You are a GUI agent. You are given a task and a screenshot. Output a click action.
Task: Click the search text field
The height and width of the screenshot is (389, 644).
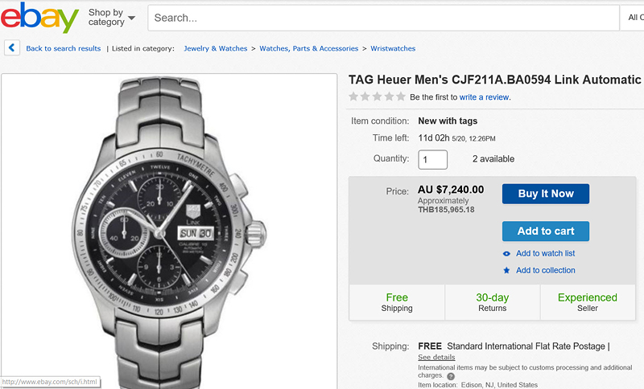[x=378, y=17]
